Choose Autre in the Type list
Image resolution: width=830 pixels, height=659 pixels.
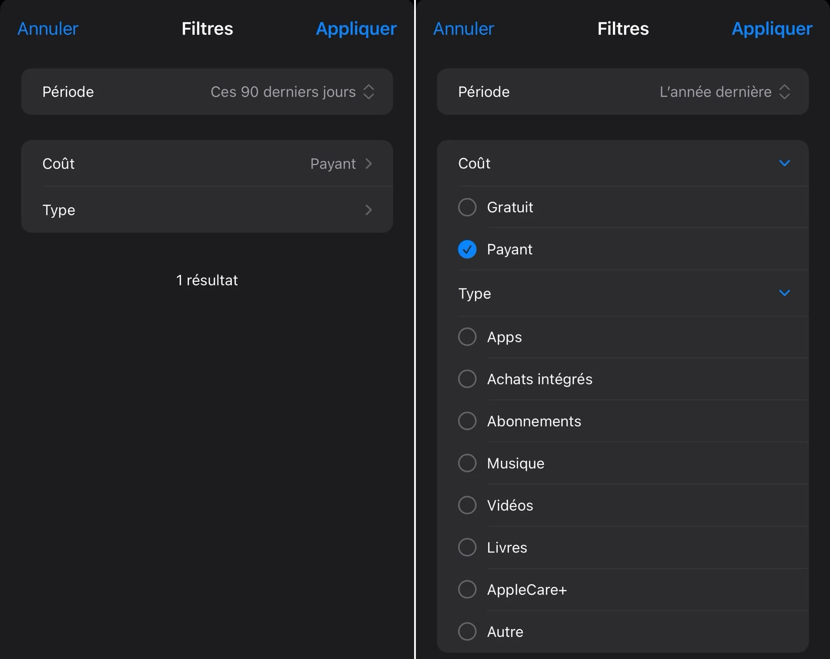click(x=622, y=632)
